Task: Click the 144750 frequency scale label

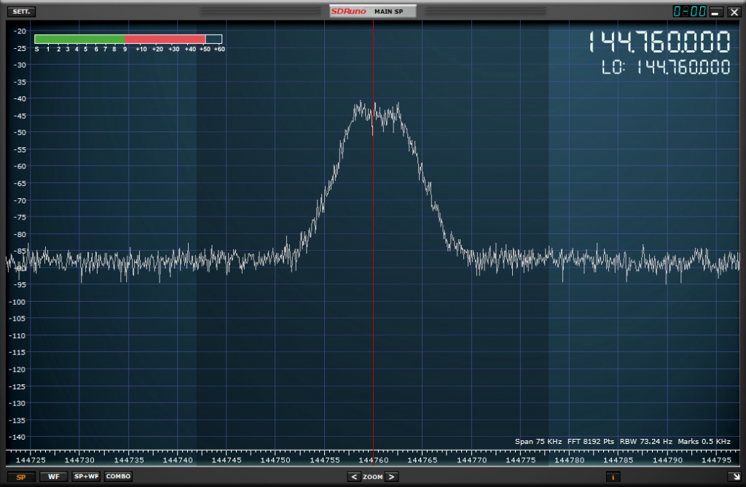Action: point(275,460)
